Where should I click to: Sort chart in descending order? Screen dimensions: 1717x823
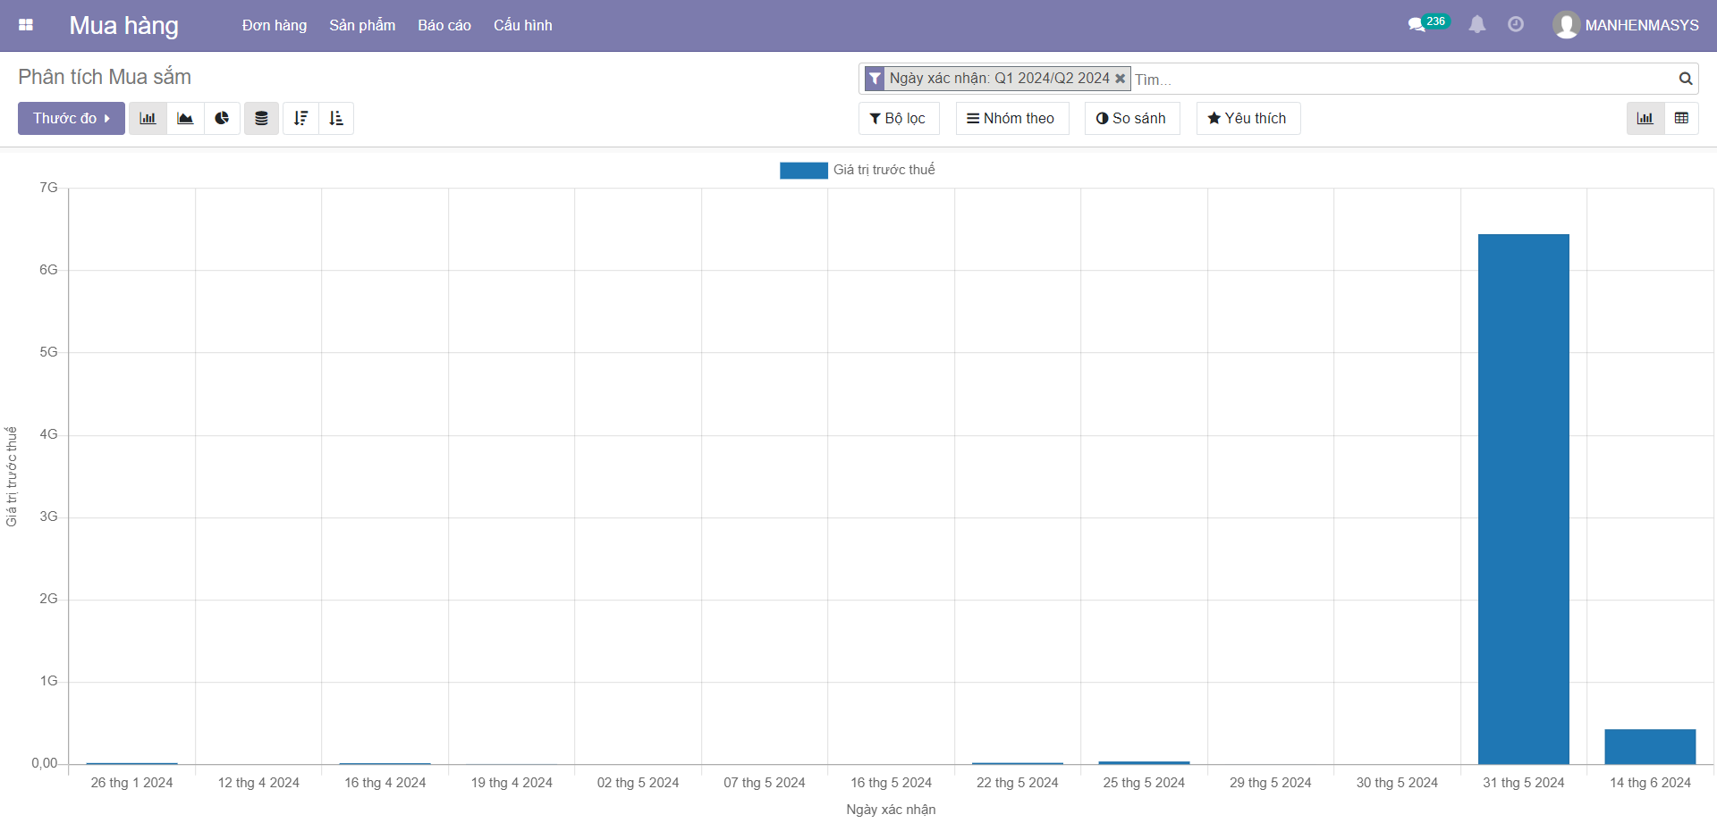[x=300, y=118]
